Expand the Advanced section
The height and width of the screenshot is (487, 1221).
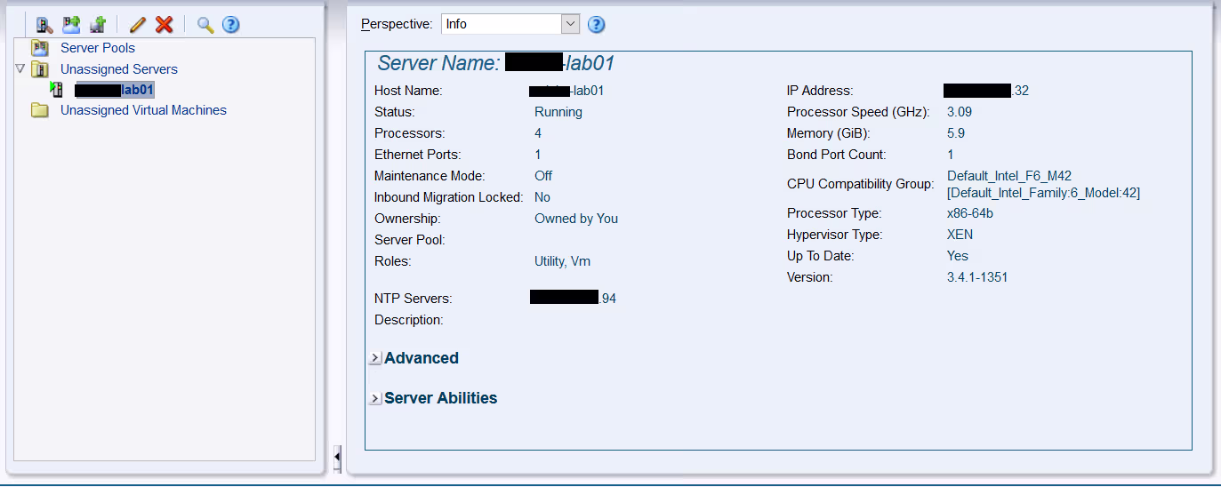point(375,358)
